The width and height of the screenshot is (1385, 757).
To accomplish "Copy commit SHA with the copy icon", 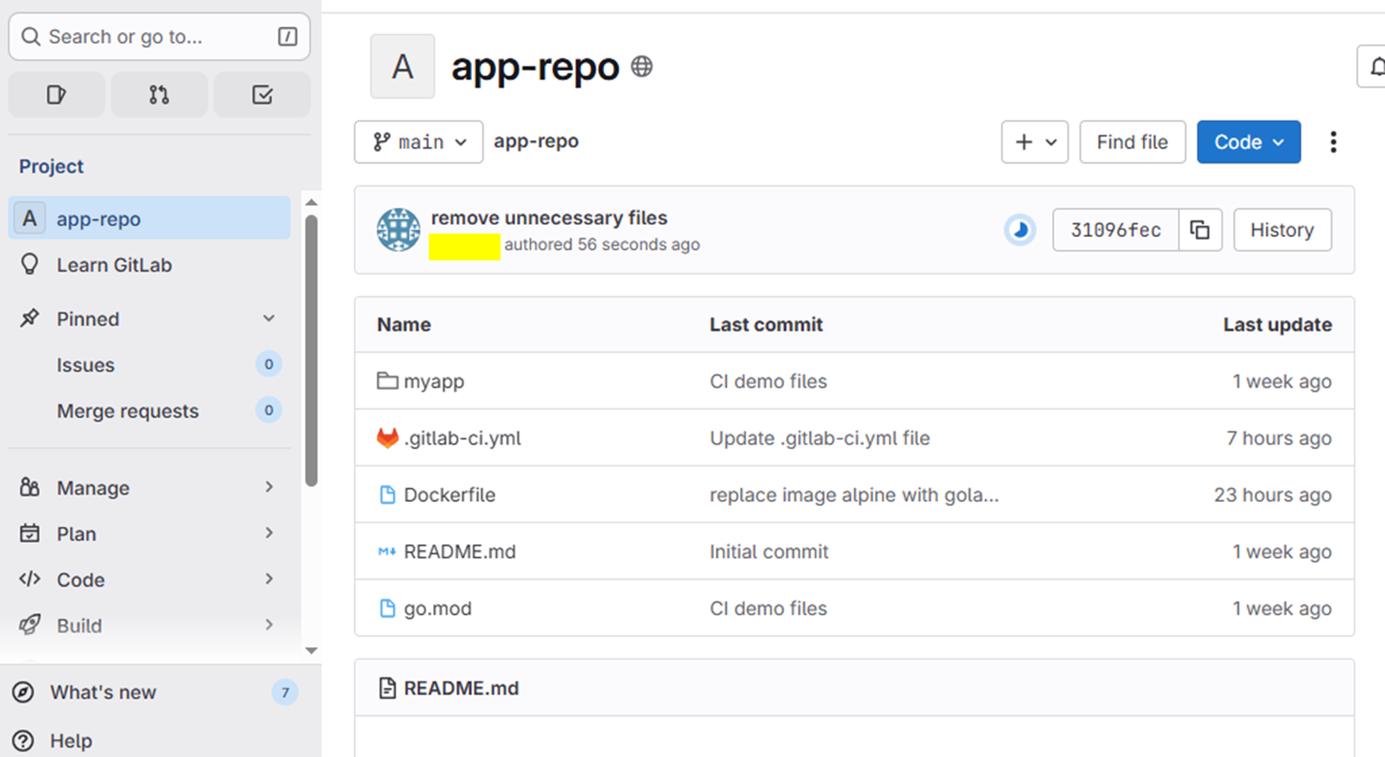I will pyautogui.click(x=1200, y=230).
